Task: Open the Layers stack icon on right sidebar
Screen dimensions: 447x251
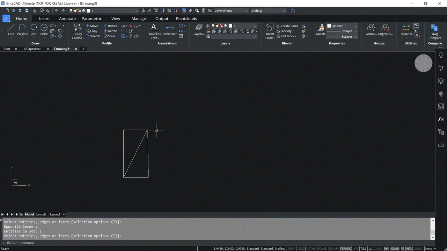Action: [441, 81]
